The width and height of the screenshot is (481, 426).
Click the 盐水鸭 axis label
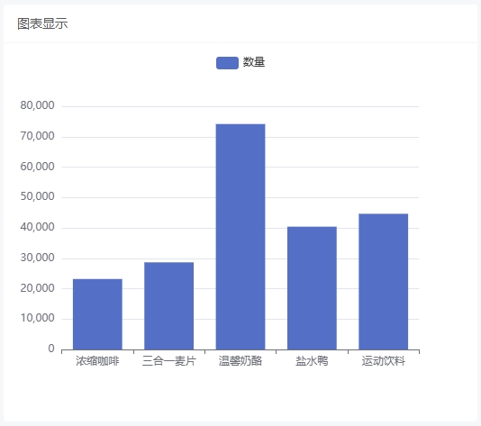[x=312, y=361]
